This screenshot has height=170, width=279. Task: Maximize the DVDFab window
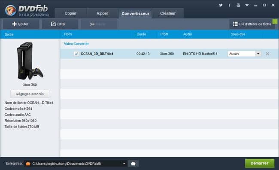point(264,5)
